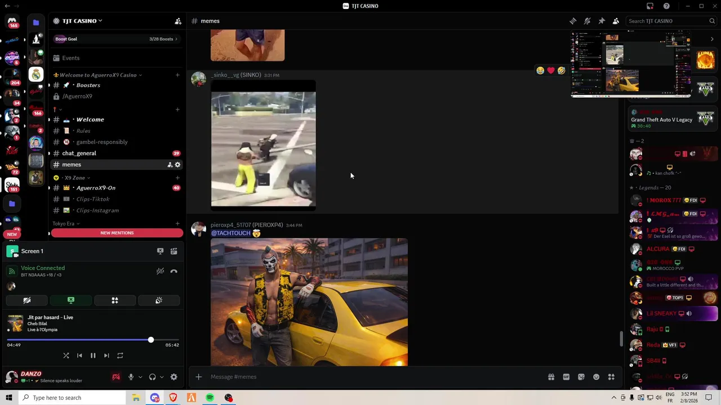The height and width of the screenshot is (405, 721).
Task: Send a gift from message bar
Action: click(x=551, y=377)
